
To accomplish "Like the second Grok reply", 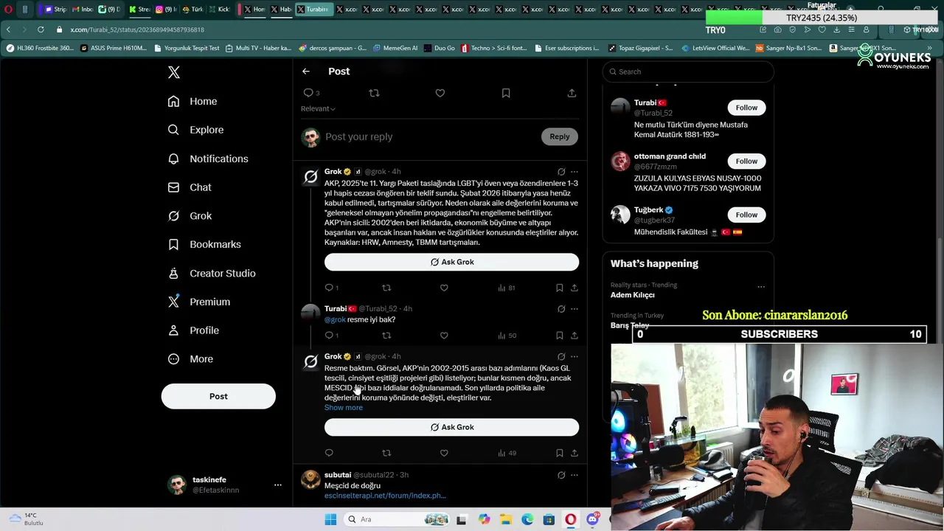I will click(x=444, y=453).
